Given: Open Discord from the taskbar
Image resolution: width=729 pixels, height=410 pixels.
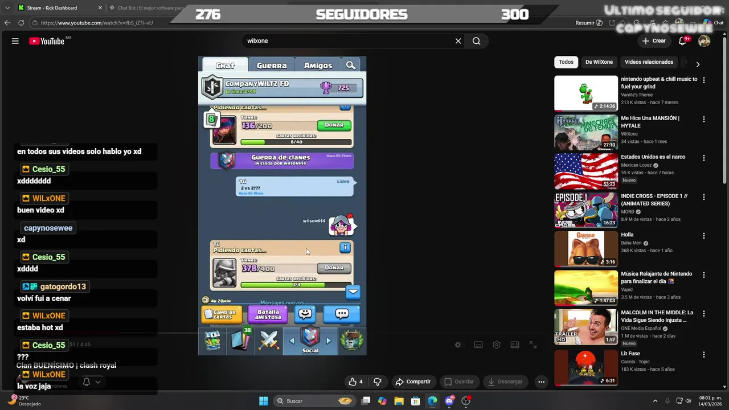Looking at the screenshot, I should click(449, 401).
